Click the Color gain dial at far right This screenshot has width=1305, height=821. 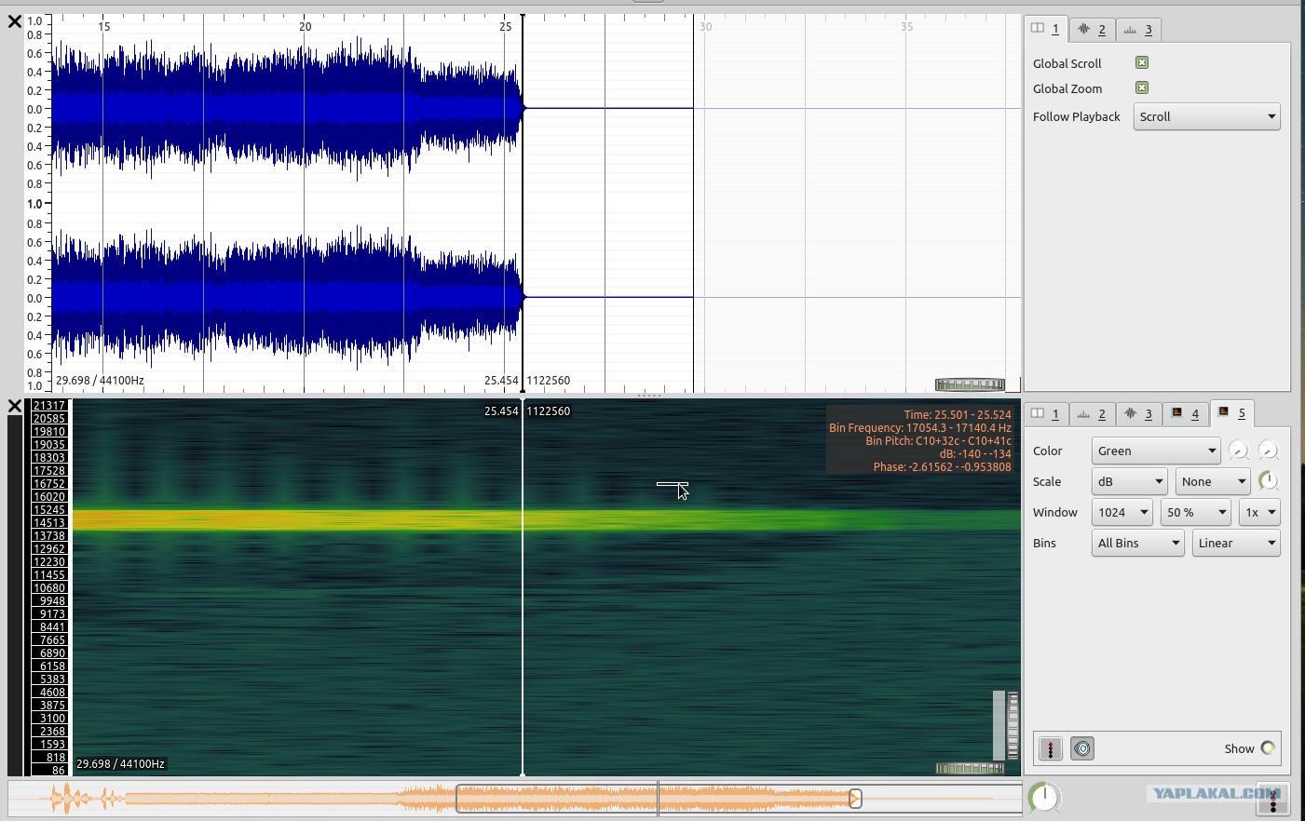pos(1268,451)
